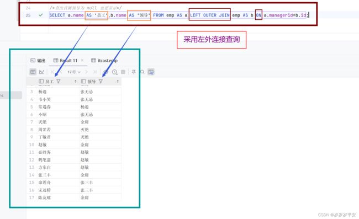Go to last page of results

tap(95, 72)
